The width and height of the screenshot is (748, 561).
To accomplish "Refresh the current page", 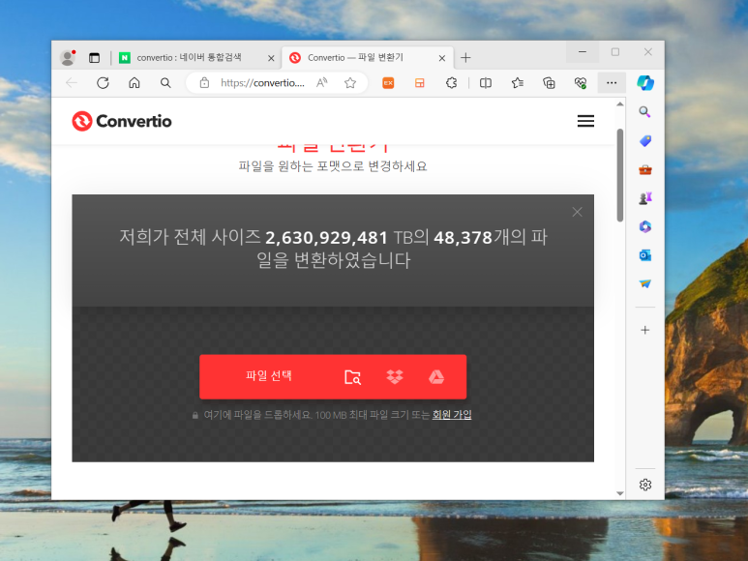I will pyautogui.click(x=103, y=83).
